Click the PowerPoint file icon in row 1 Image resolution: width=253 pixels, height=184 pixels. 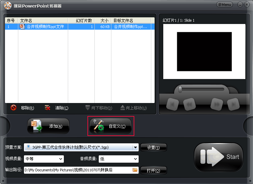pyautogui.click(x=22, y=27)
